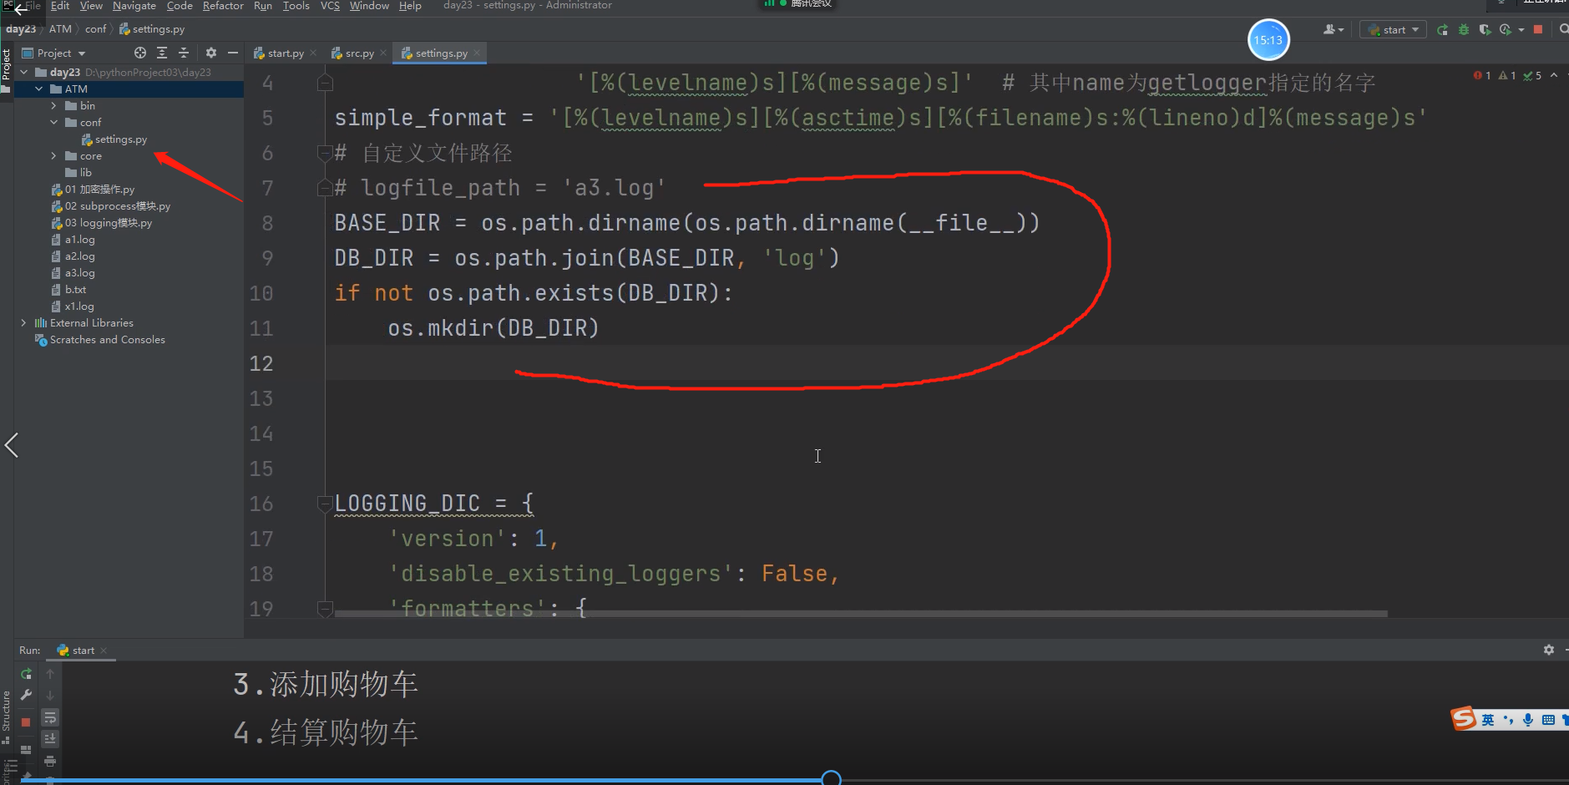Open the Project view dropdown
This screenshot has height=785, width=1569.
click(x=54, y=53)
